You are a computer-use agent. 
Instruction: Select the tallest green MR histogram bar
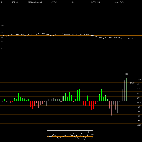point(126,89)
